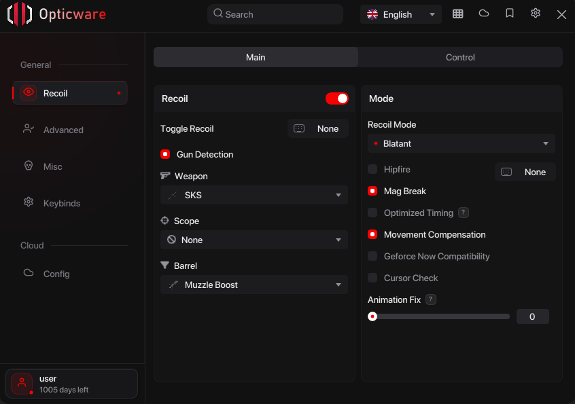Click the Animation Fix slider handle
Viewport: 575px width, 404px height.
(372, 316)
